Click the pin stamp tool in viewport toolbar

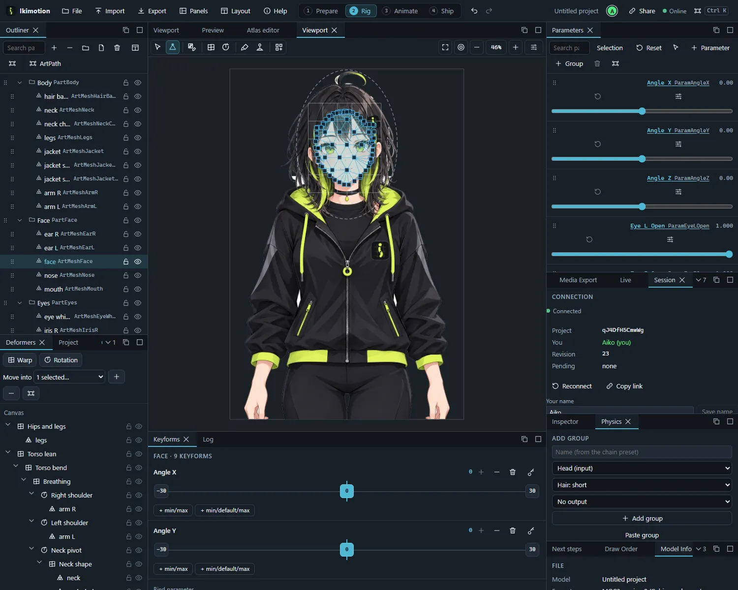(260, 47)
